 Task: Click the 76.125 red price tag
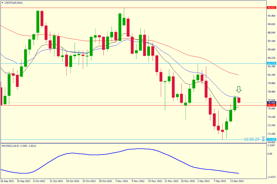(x=271, y=105)
